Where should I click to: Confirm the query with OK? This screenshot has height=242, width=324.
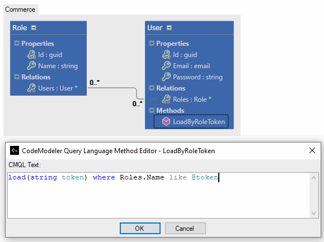tap(140, 228)
